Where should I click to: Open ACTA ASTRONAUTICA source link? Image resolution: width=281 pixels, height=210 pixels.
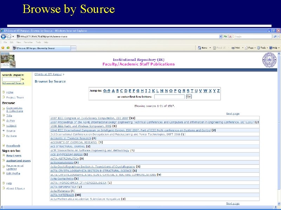pos(65,159)
